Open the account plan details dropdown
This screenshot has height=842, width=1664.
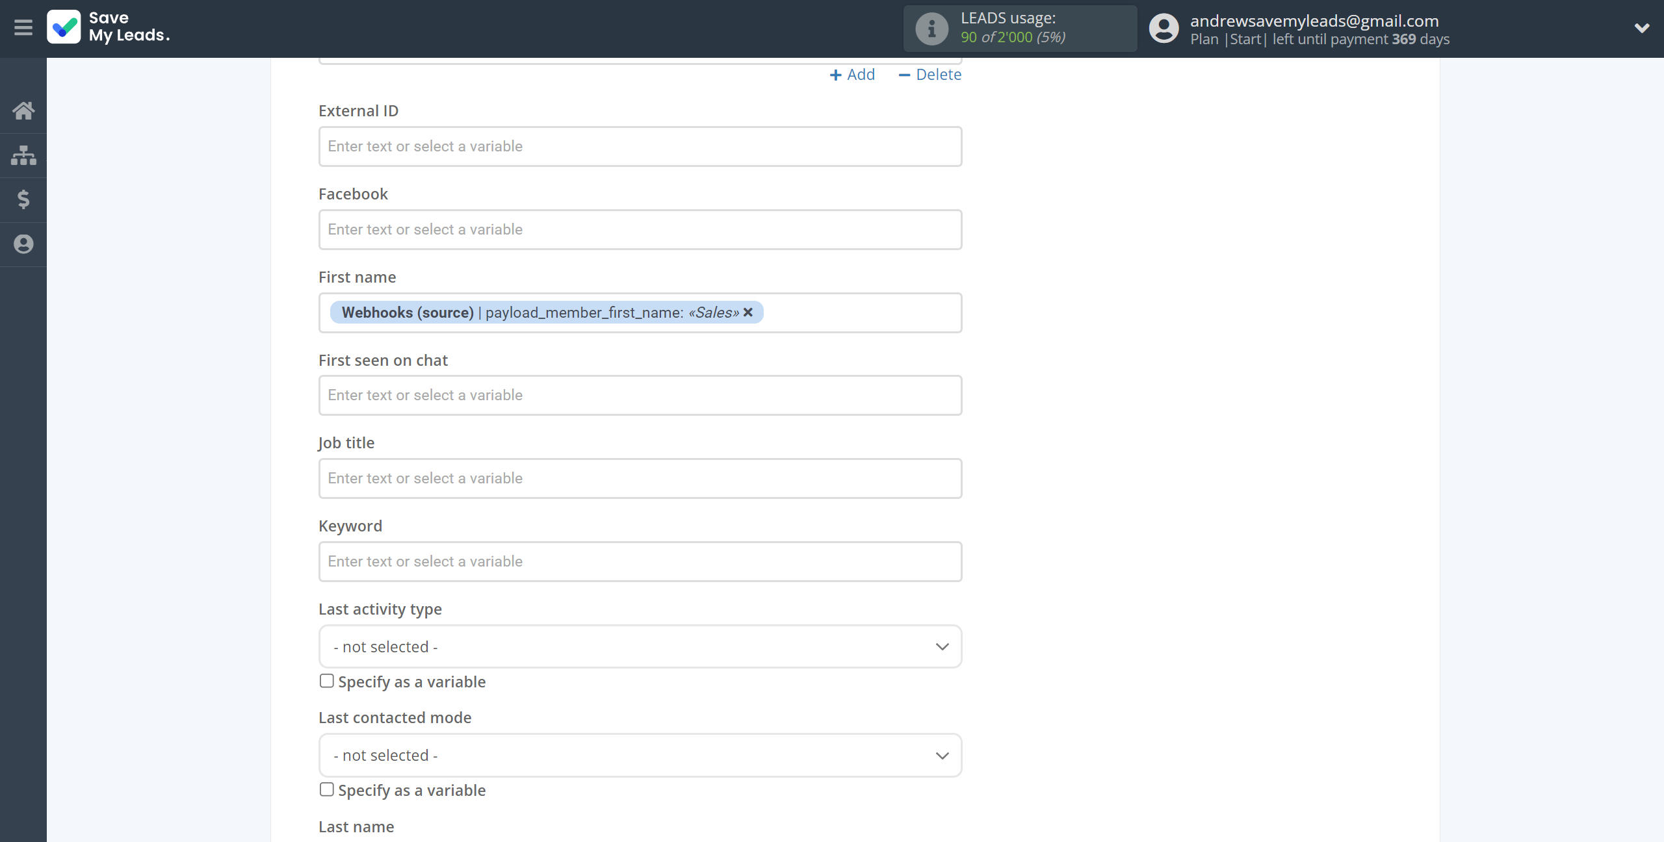point(1641,29)
